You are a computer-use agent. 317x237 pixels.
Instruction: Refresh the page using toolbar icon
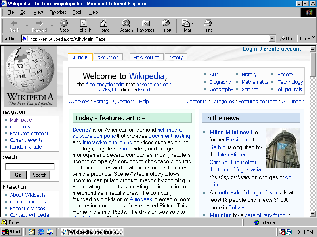(84, 26)
